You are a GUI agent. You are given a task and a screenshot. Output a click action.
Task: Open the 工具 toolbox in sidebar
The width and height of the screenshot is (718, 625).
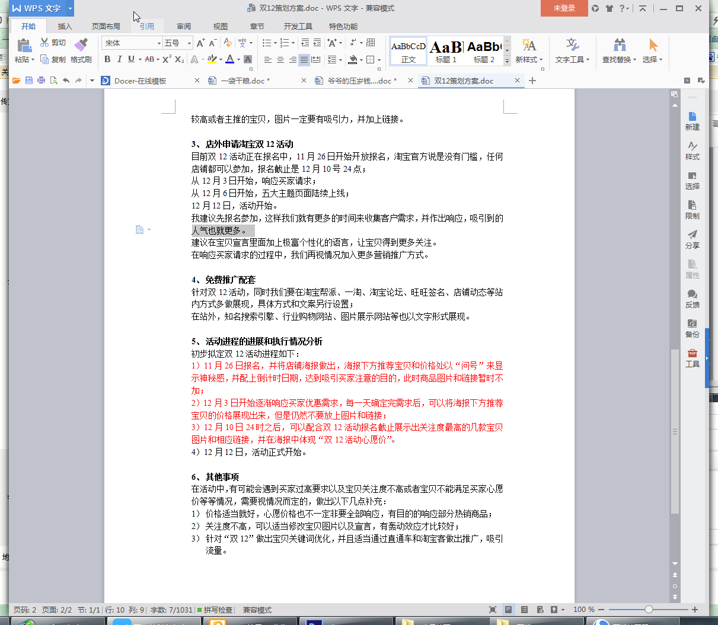pyautogui.click(x=692, y=358)
